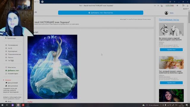The image size is (190, 107).
Task: Click the purple round taskbar icon
Action: (12, 105)
